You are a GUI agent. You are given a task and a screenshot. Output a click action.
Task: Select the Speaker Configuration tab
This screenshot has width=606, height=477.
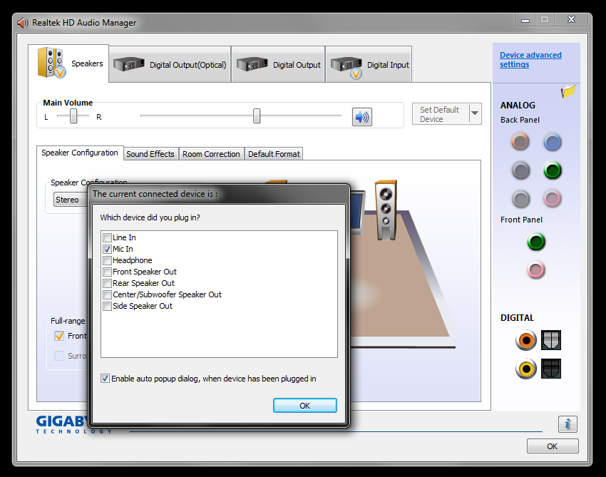(80, 153)
